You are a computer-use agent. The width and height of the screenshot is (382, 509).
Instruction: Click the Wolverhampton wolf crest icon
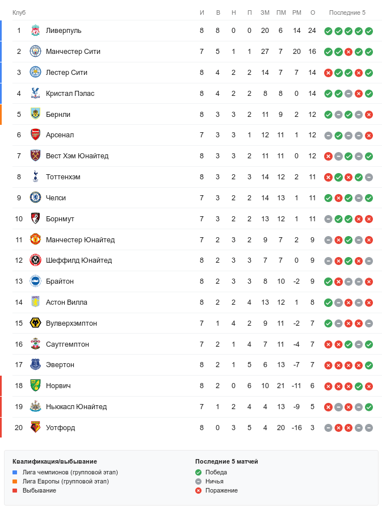35,323
